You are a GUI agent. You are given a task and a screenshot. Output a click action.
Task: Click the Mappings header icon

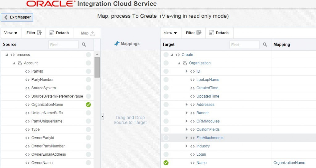pyautogui.click(x=117, y=43)
